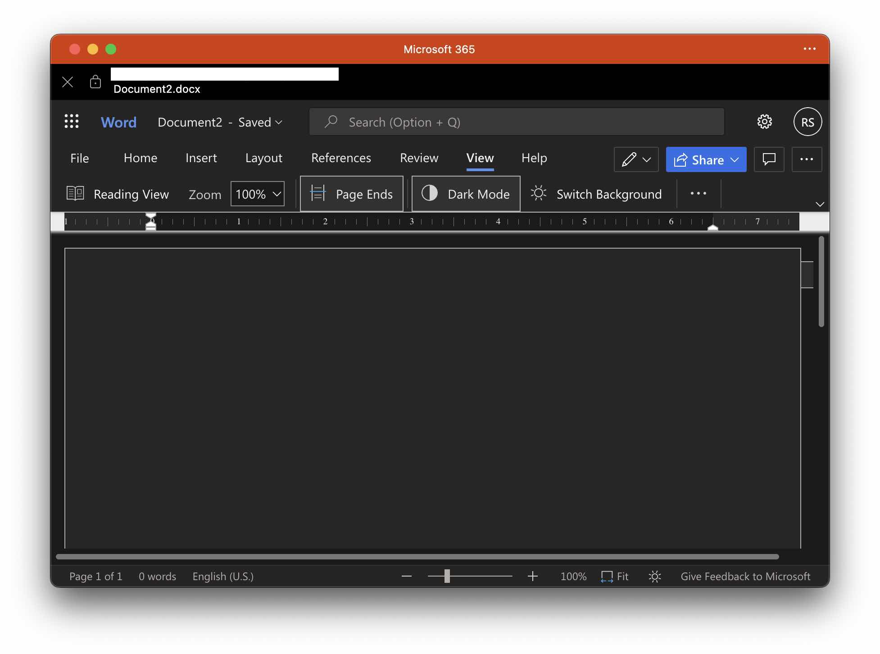
Task: Open the app launcher grid icon
Action: pyautogui.click(x=72, y=122)
